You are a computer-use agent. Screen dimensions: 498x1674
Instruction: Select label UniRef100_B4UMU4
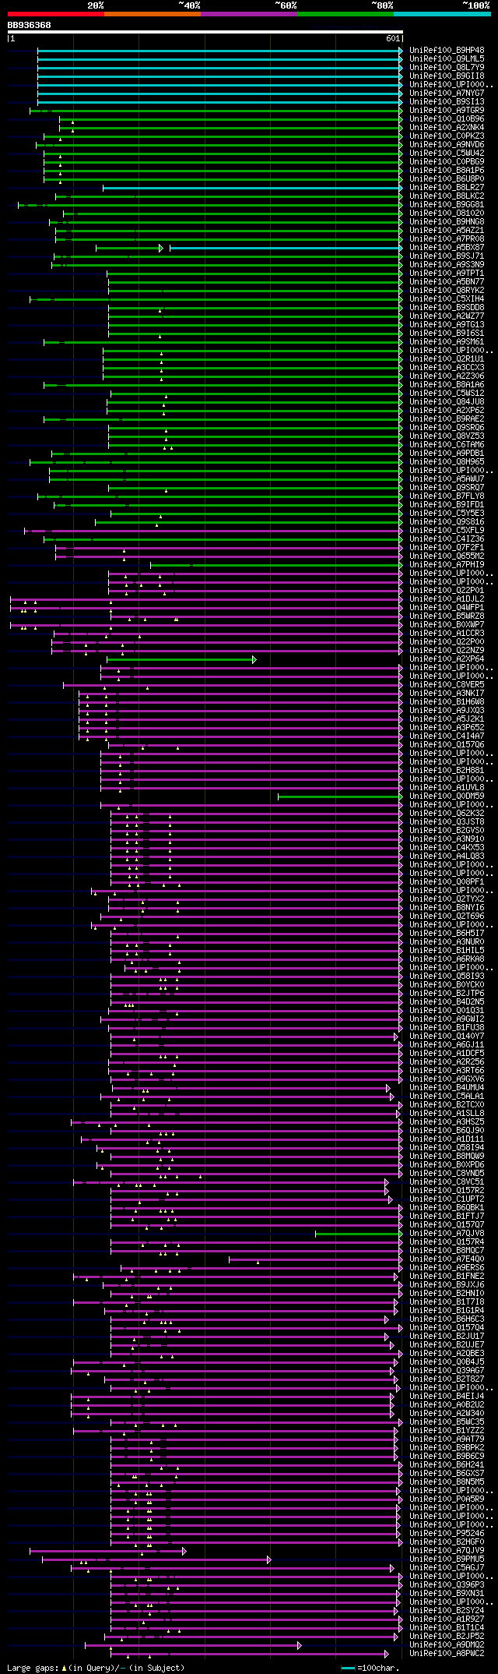pyautogui.click(x=447, y=1088)
